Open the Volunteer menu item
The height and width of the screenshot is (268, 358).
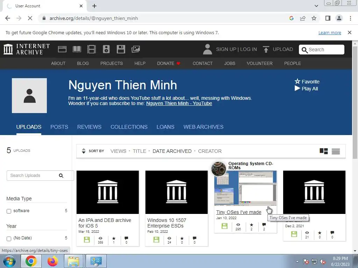(x=260, y=64)
